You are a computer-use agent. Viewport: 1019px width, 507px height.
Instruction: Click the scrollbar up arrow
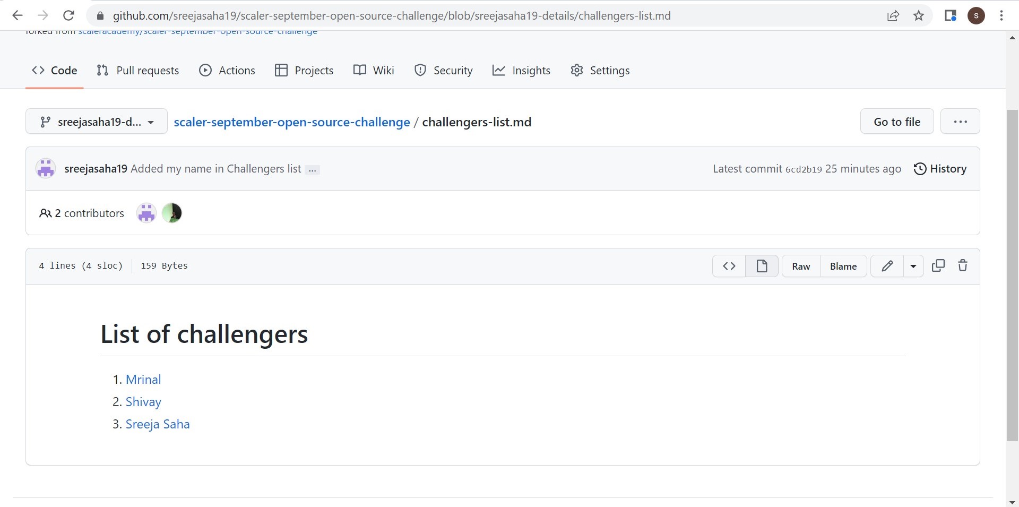click(x=1012, y=38)
